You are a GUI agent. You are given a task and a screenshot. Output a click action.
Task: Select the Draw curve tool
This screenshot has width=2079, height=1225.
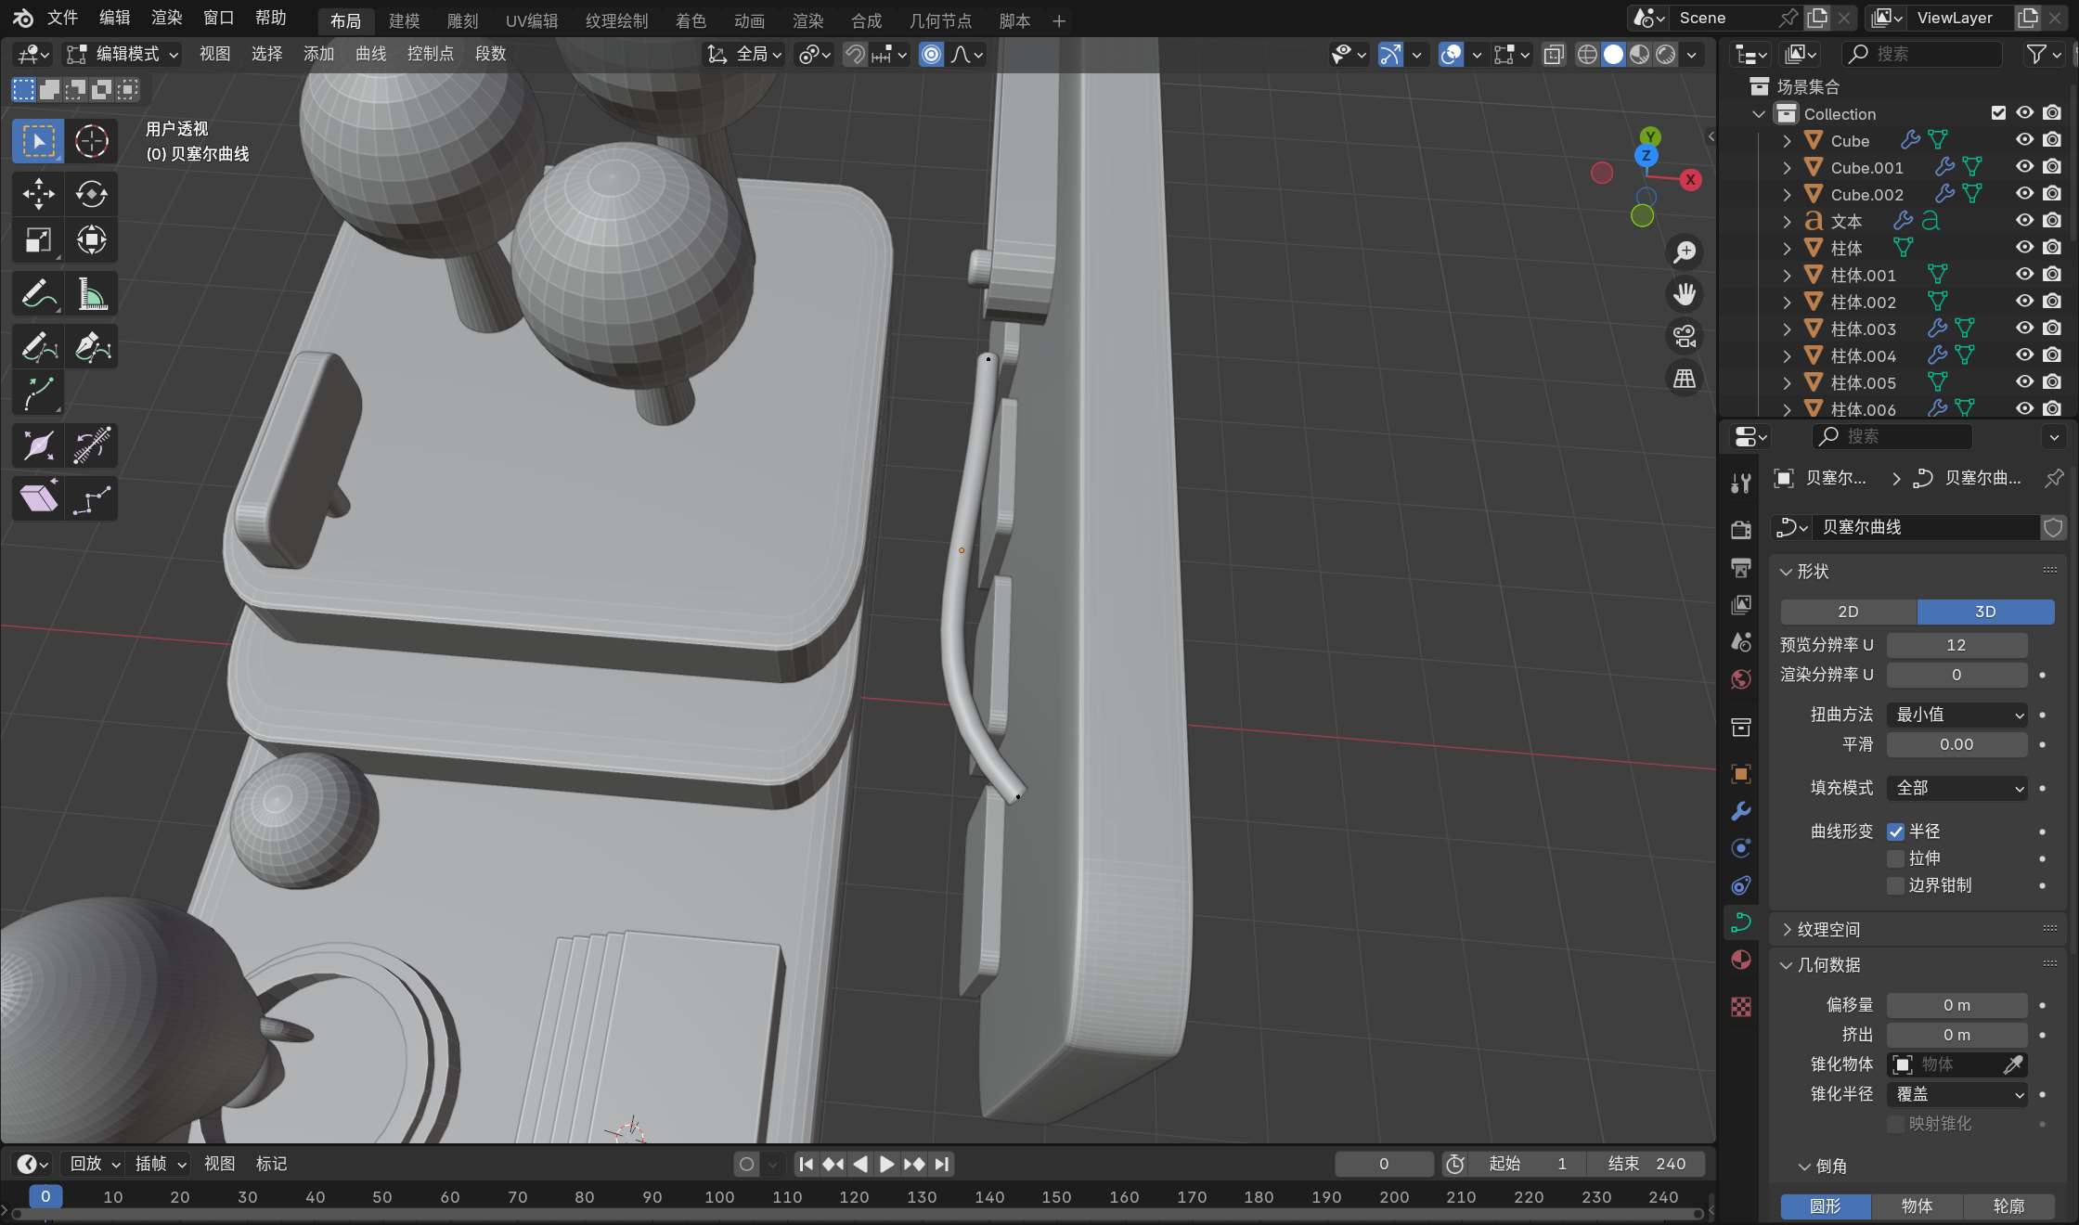tap(38, 347)
